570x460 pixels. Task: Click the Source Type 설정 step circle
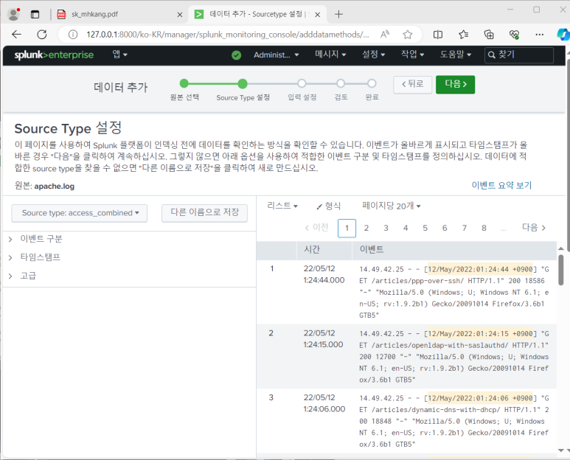point(243,84)
